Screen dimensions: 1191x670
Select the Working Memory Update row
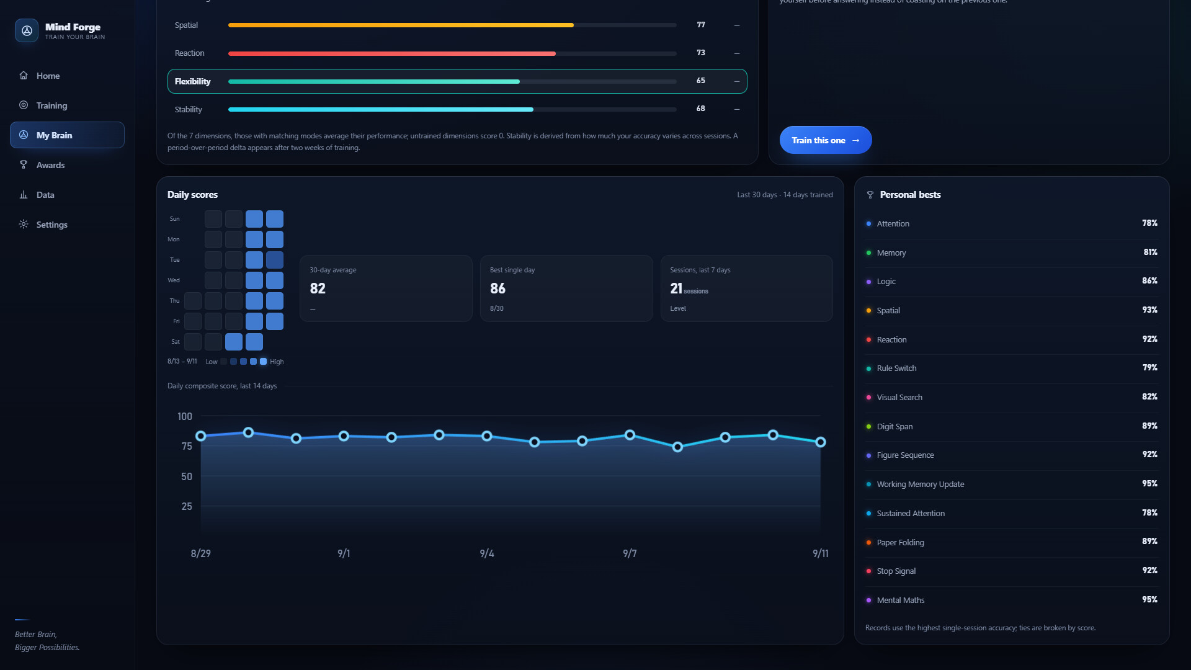point(1012,484)
